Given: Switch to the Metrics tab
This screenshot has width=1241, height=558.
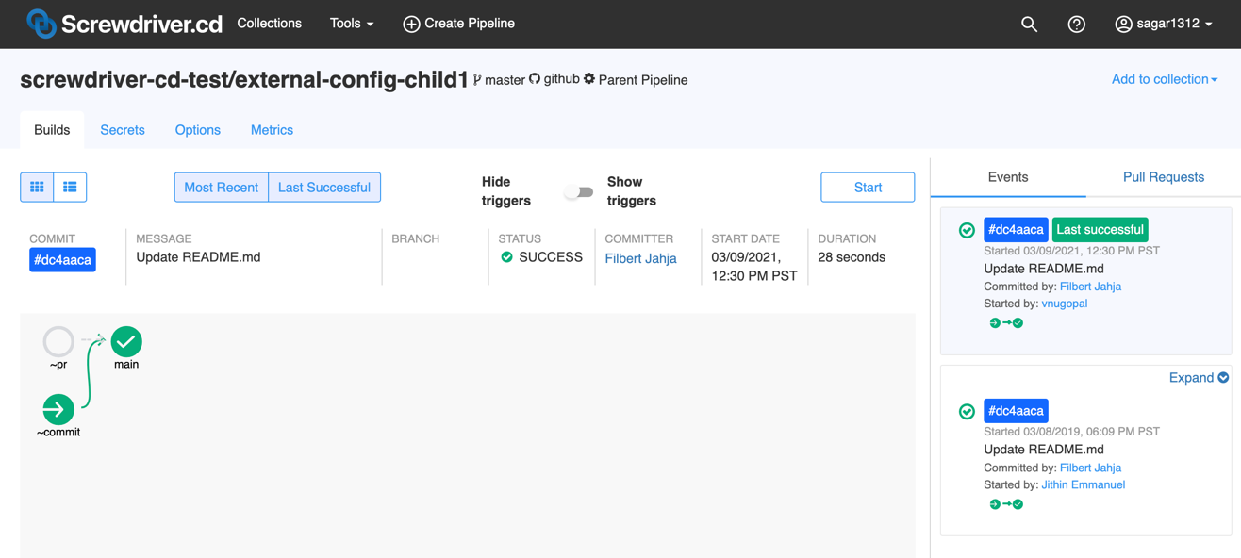Looking at the screenshot, I should [x=272, y=130].
